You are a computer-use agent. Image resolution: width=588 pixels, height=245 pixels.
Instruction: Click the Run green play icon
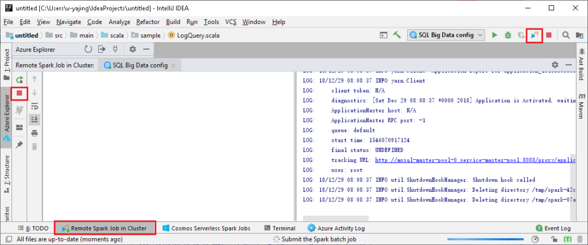[x=494, y=36]
